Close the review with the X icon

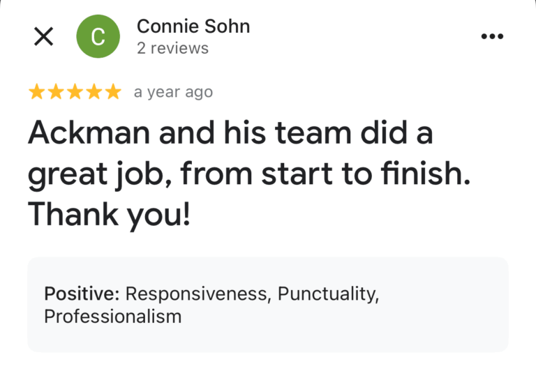pos(44,36)
